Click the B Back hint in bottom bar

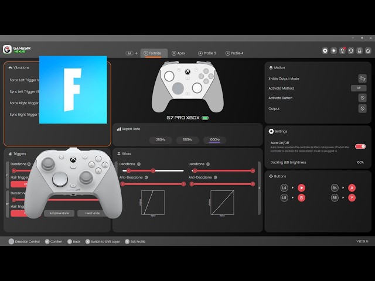(74, 242)
